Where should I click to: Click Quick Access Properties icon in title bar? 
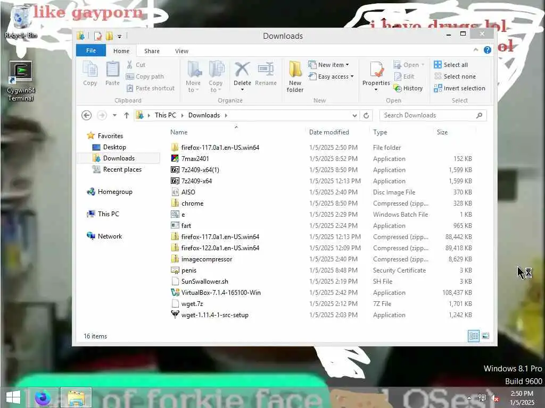(x=98, y=36)
